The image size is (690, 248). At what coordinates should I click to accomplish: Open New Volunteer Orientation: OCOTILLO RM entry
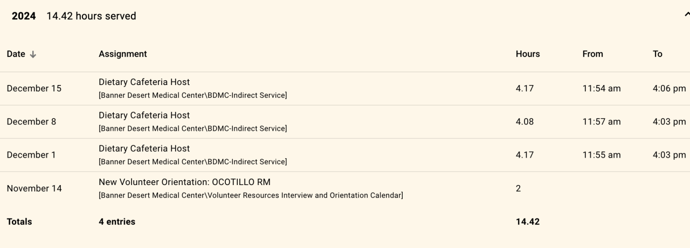[x=184, y=182]
